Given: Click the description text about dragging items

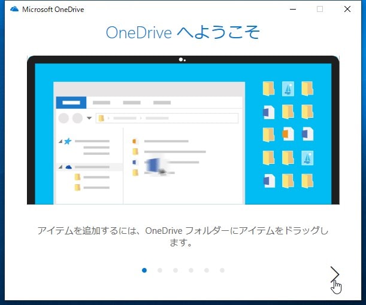Looking at the screenshot, I should [x=183, y=236].
